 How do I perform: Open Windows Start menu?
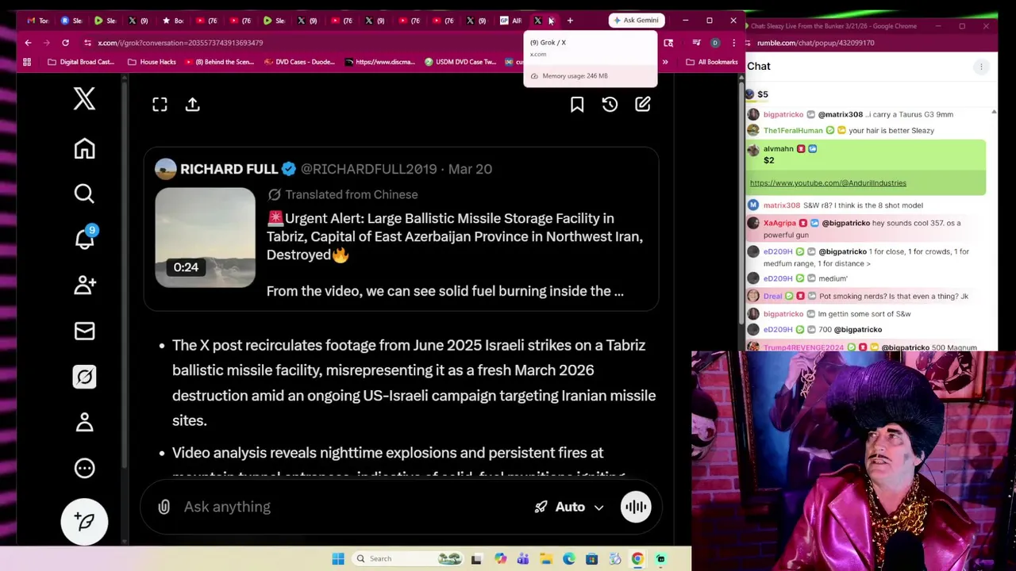coord(337,558)
